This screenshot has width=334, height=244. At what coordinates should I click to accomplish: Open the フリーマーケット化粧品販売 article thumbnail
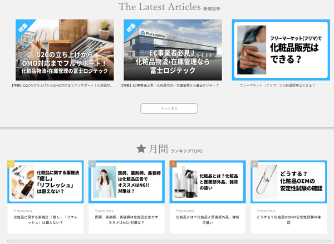click(x=281, y=50)
